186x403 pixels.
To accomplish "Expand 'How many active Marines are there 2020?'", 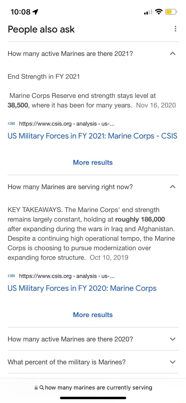I will click(172, 339).
